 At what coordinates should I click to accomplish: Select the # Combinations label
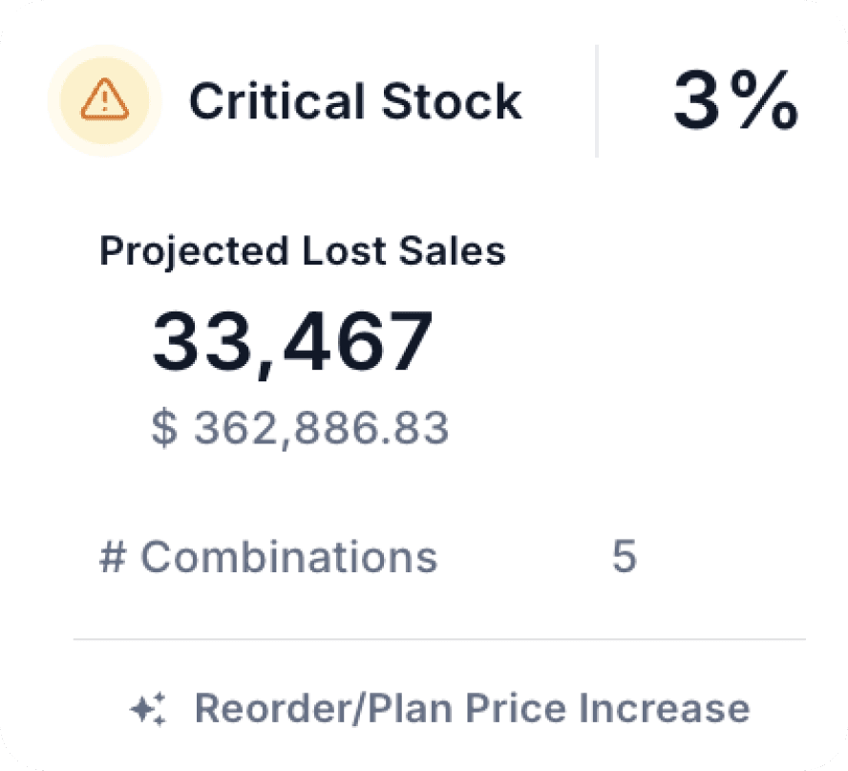pos(269,557)
